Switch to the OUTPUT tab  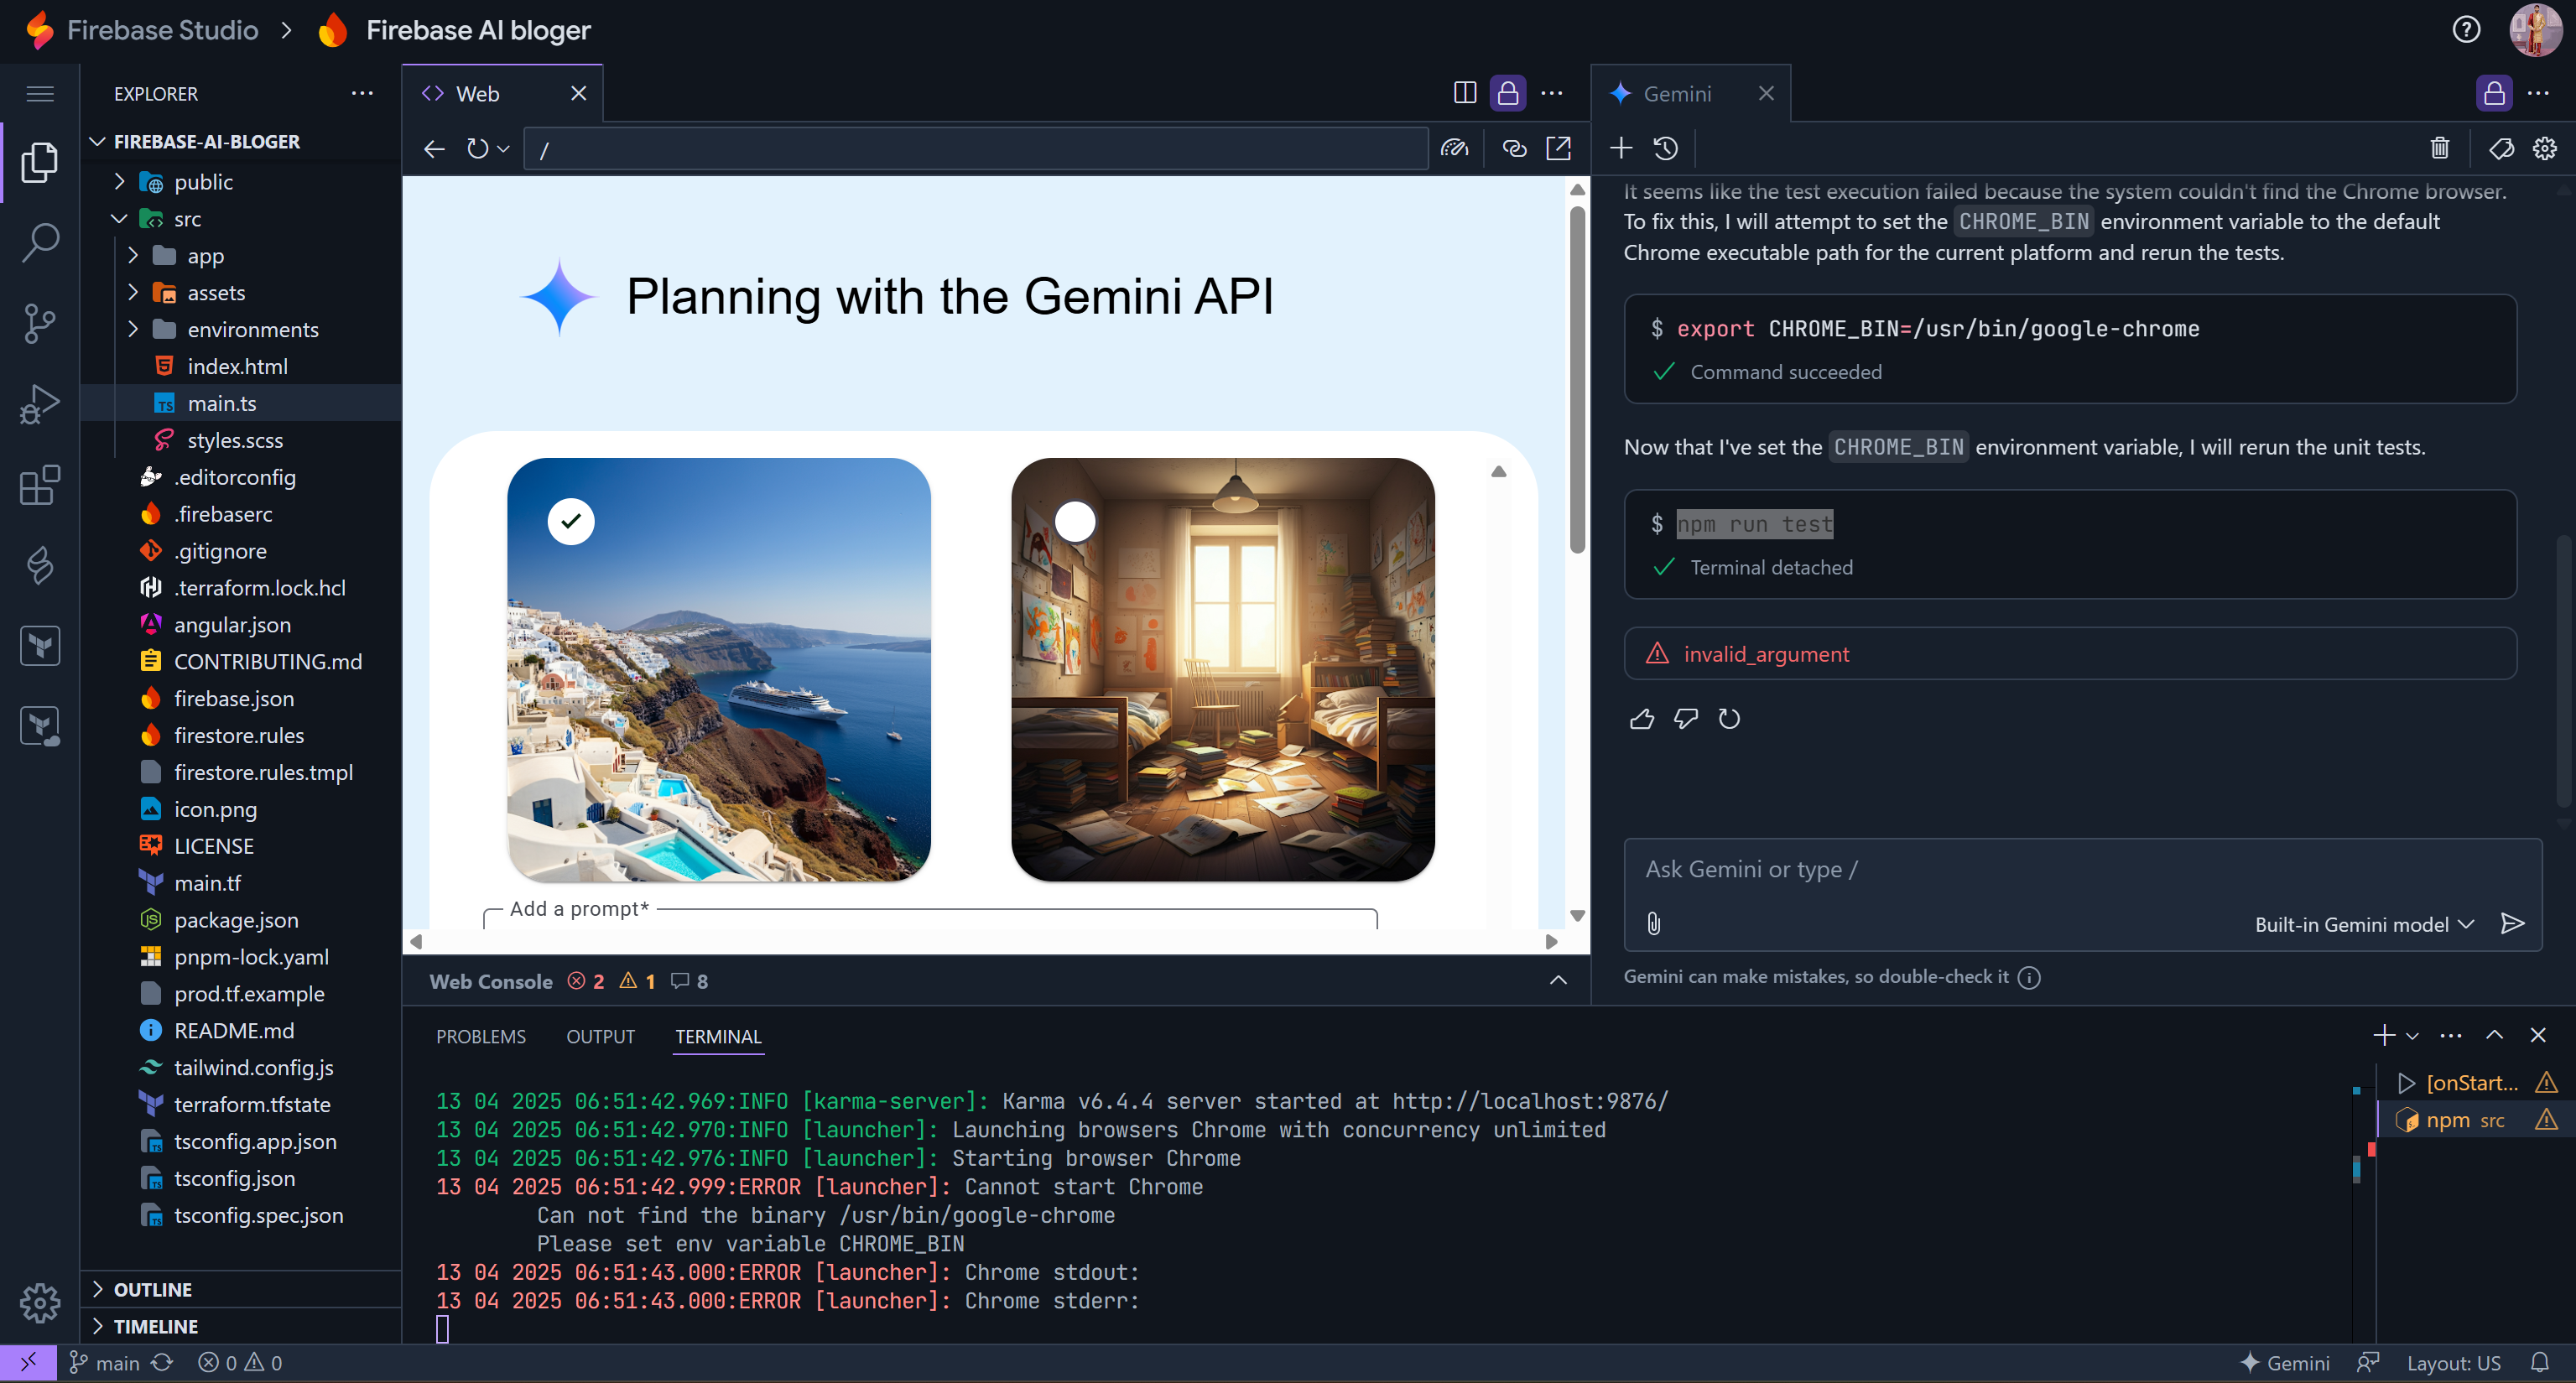tap(600, 1036)
